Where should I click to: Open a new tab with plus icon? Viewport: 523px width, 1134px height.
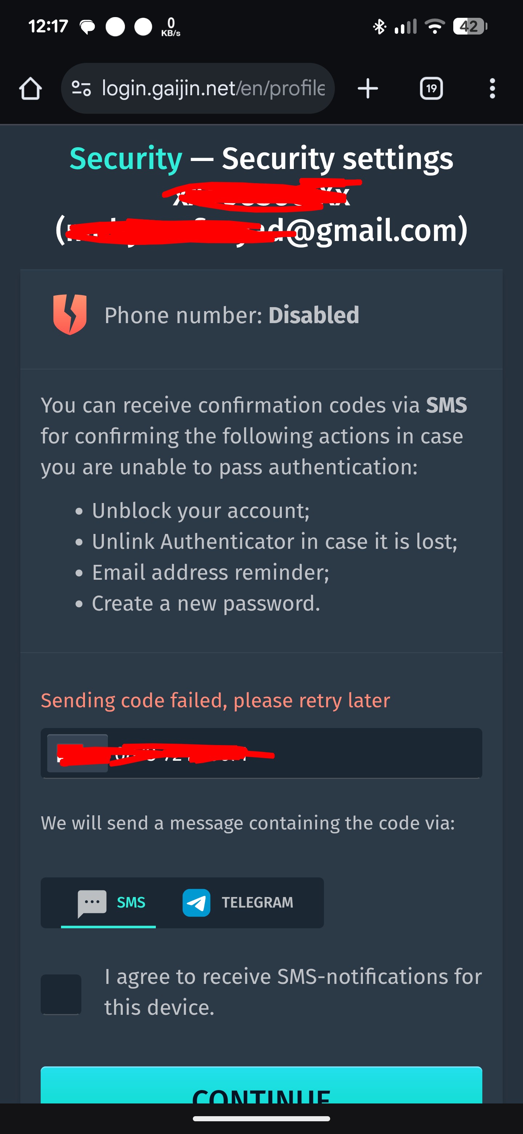coord(368,88)
